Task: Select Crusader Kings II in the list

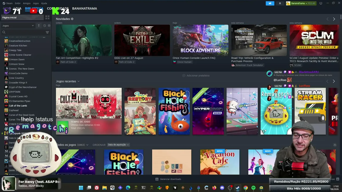Action: coord(18,82)
